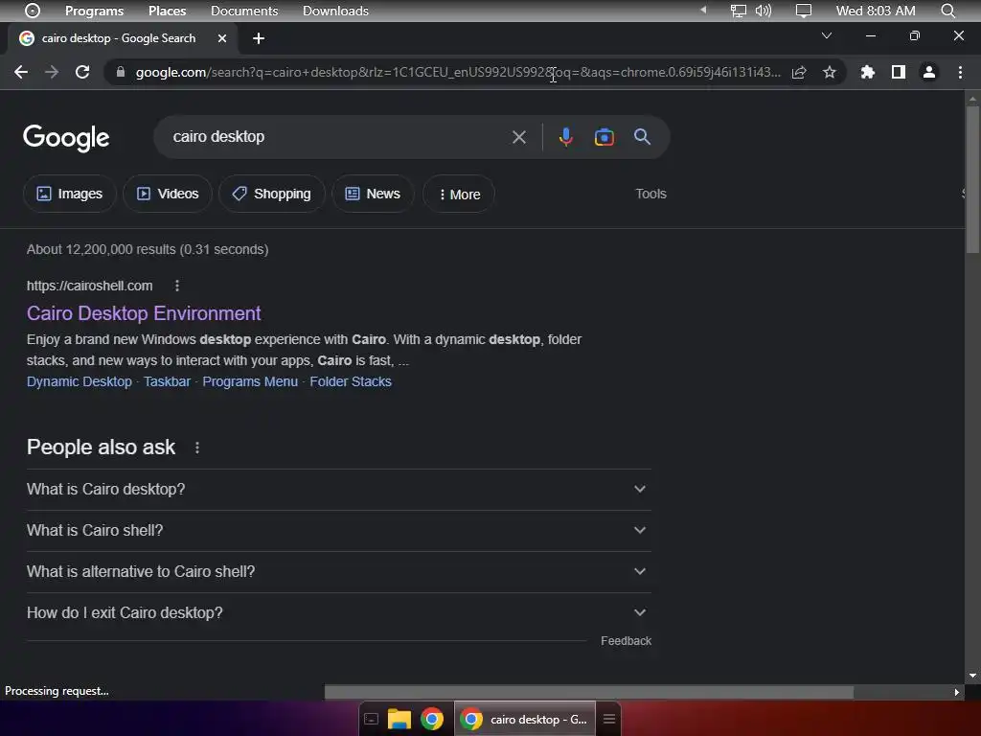Click the results count text

click(148, 250)
